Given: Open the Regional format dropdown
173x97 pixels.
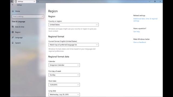Looking at the screenshot, I should (74, 45).
